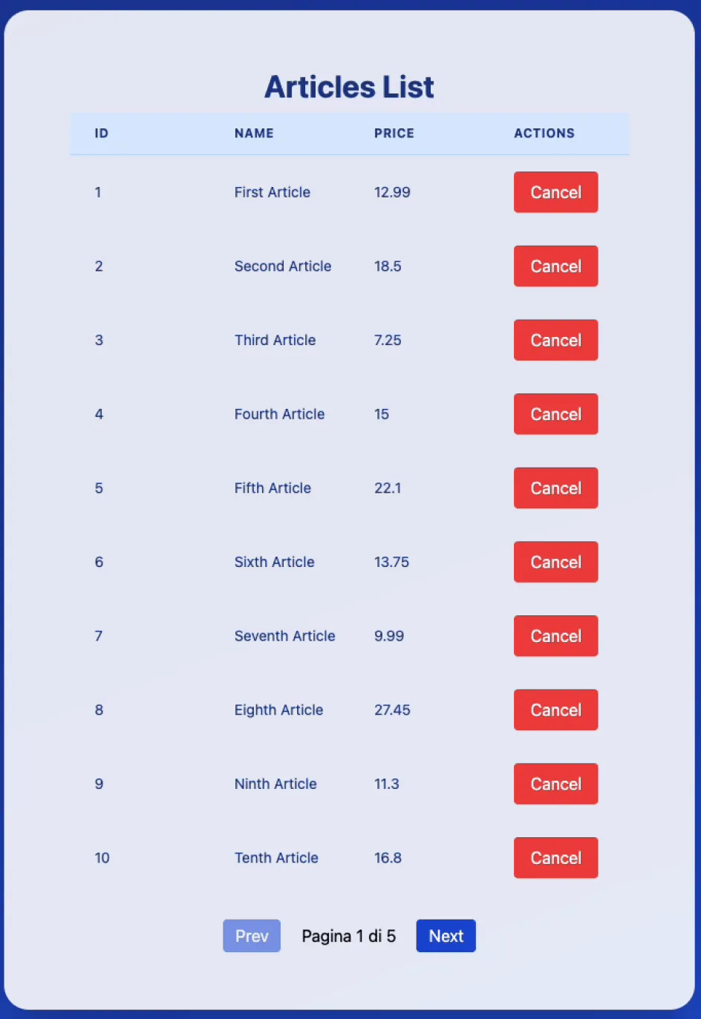Click the NAME column header

click(254, 134)
